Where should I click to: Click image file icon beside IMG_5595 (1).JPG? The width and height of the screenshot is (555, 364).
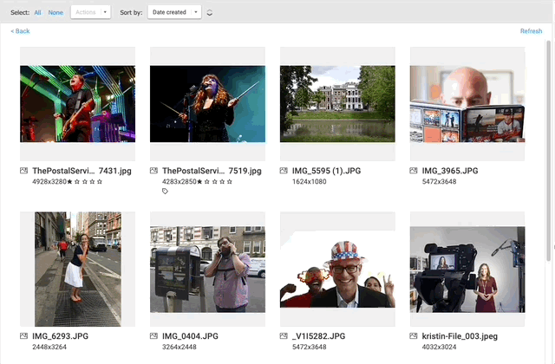[x=284, y=171]
